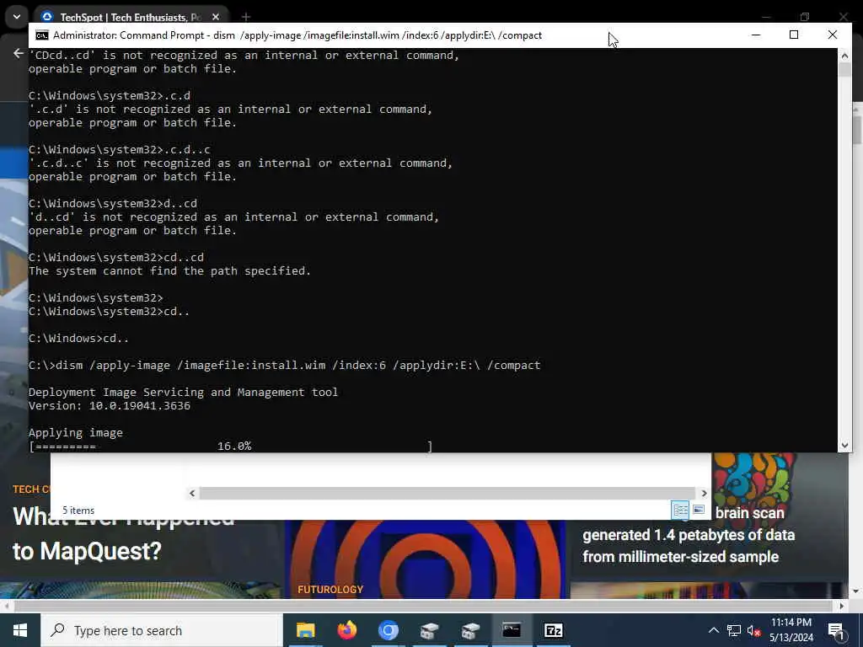Switch Explorer to large icons view
This screenshot has width=863, height=647.
pyautogui.click(x=699, y=510)
